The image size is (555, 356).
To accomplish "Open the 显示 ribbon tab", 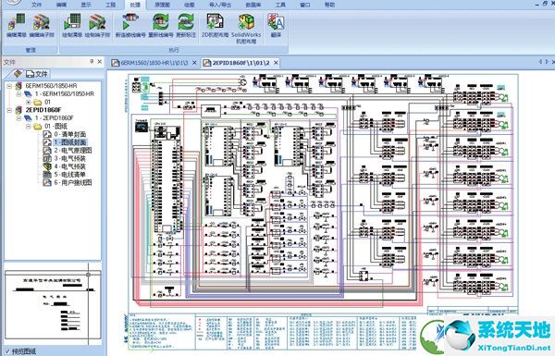I will pyautogui.click(x=86, y=5).
